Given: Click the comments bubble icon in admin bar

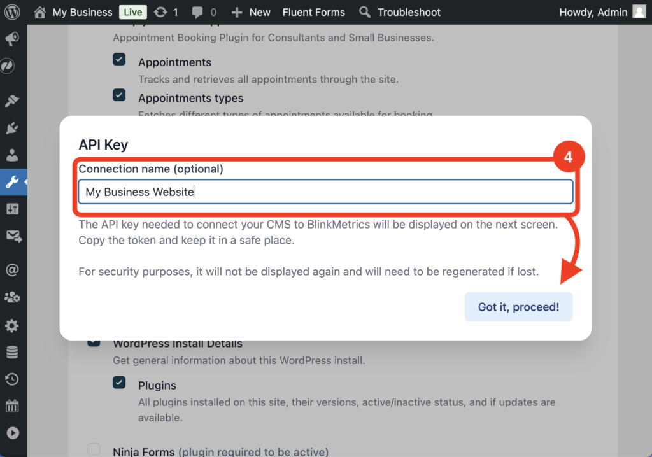Looking at the screenshot, I should (x=198, y=12).
